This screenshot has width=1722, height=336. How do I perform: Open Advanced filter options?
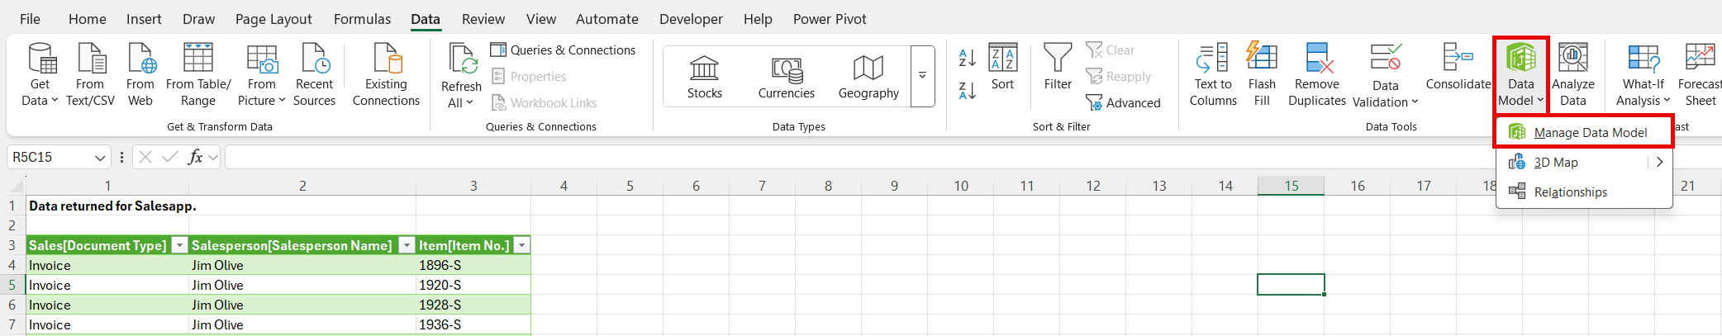[x=1124, y=103]
